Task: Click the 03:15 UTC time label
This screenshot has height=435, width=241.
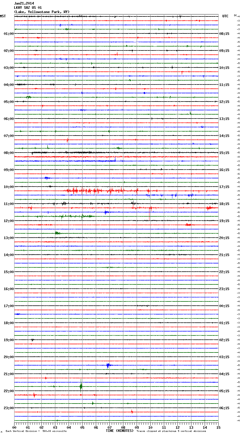Action: tap(224, 357)
